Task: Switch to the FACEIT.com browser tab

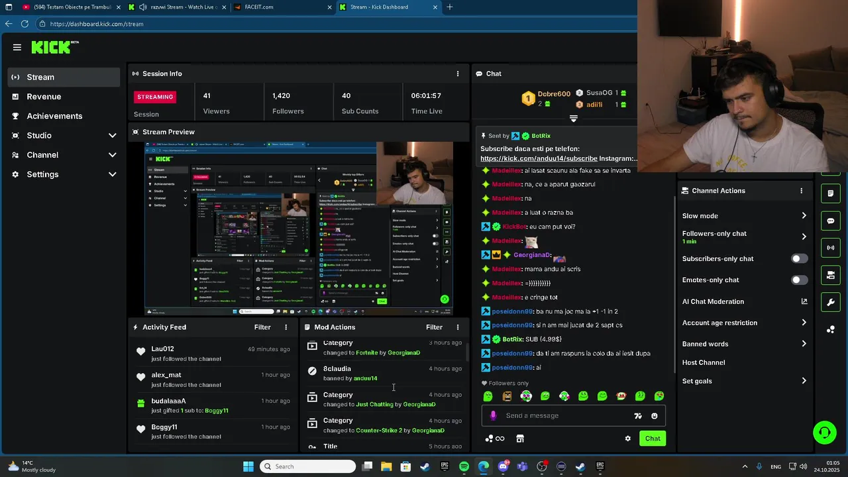Action: pos(282,7)
